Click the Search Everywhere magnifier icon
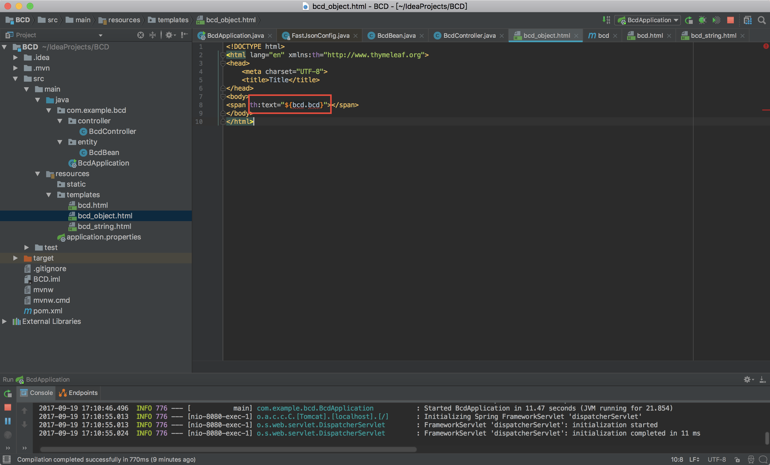The image size is (770, 465). [x=762, y=20]
